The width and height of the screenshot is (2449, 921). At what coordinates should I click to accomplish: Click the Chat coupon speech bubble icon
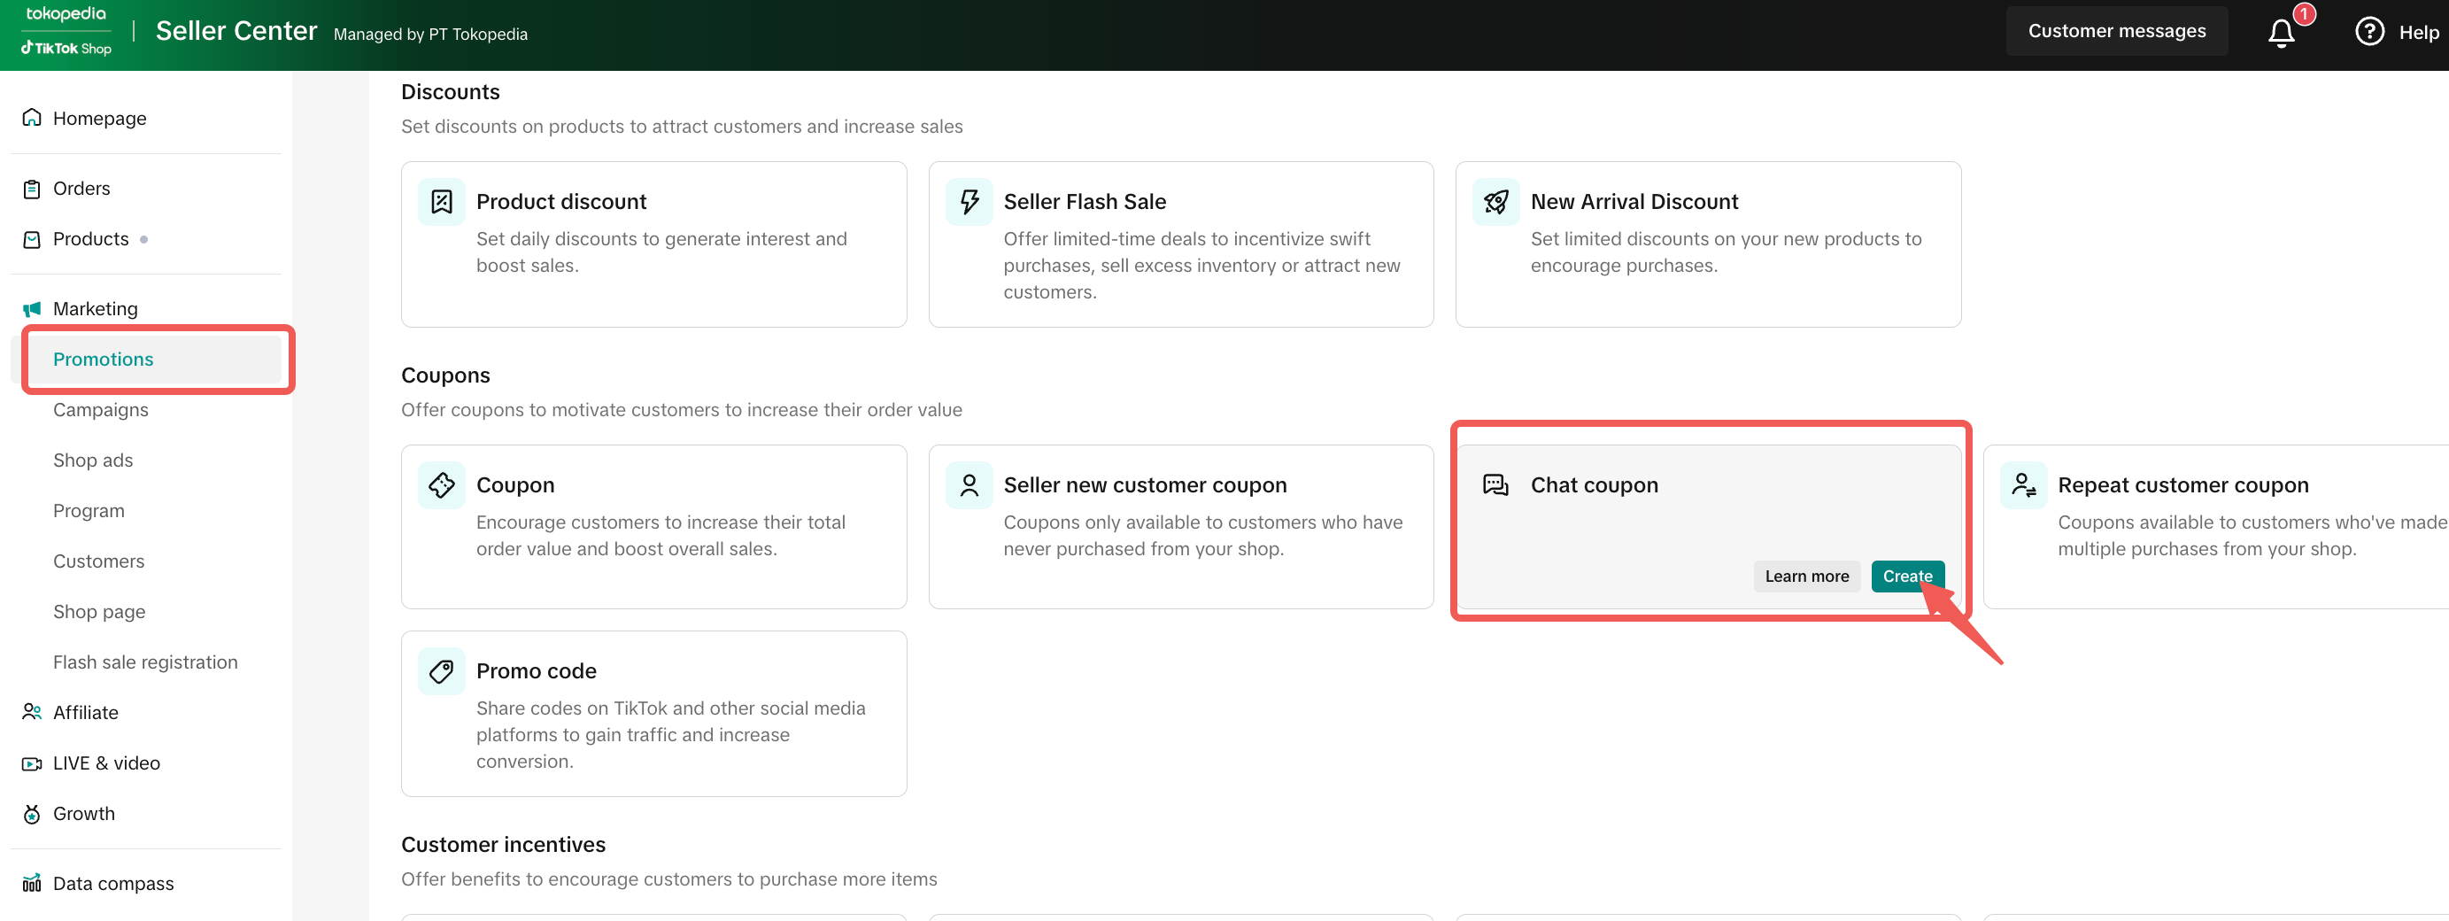1495,484
